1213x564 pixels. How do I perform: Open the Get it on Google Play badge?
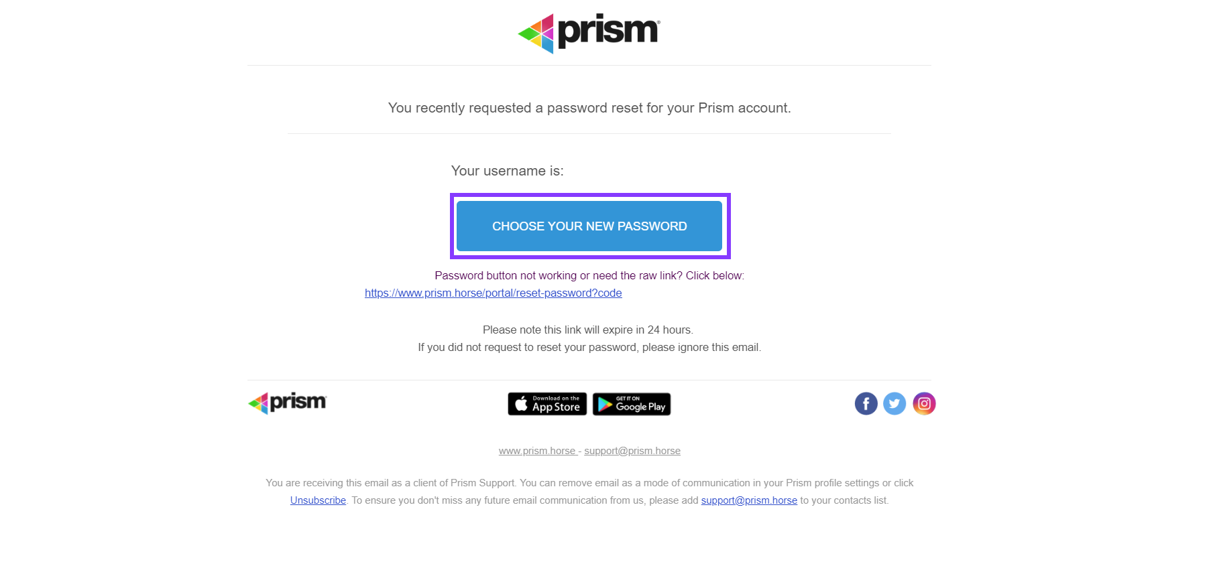tap(632, 404)
